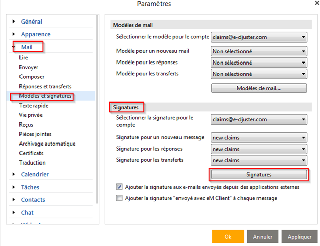
Task: Select the Mail settings category
Action: [x=27, y=47]
